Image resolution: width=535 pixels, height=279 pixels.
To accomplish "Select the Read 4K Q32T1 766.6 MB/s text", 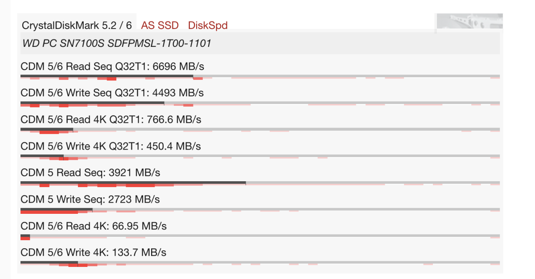I will [111, 120].
